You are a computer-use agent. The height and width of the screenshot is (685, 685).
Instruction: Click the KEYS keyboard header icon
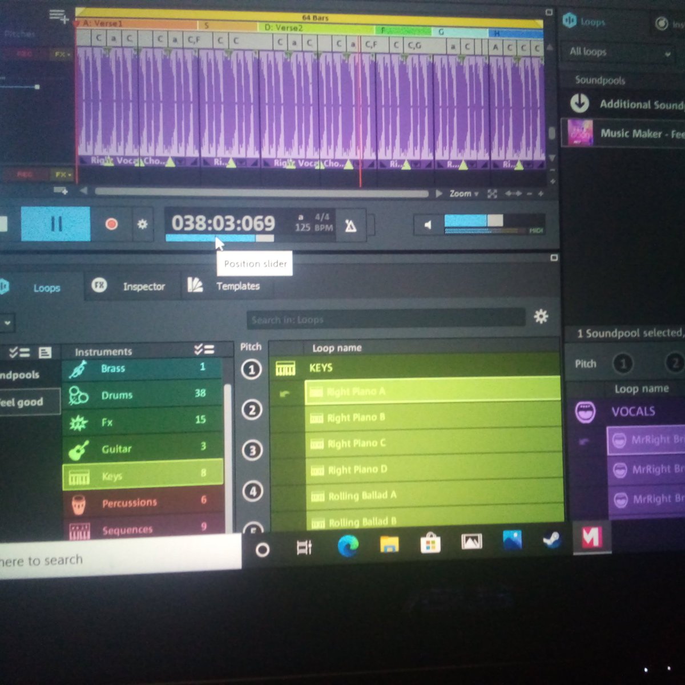pos(285,369)
